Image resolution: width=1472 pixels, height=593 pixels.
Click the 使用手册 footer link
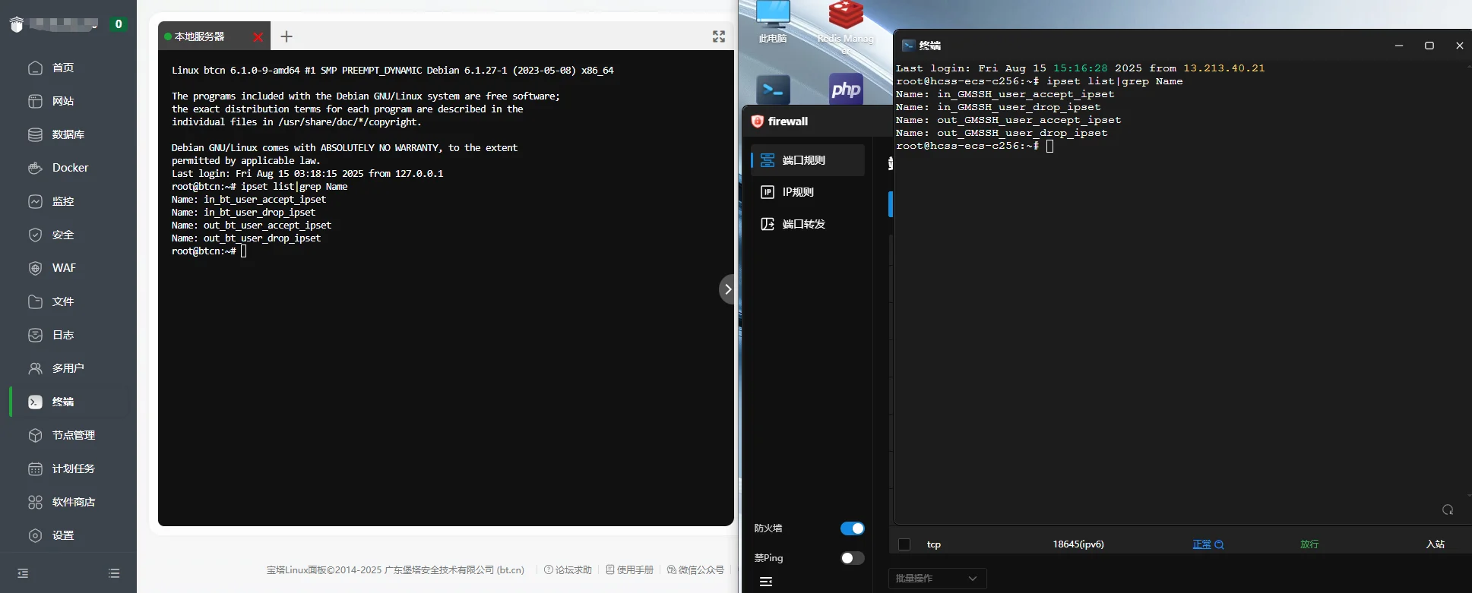tap(629, 569)
